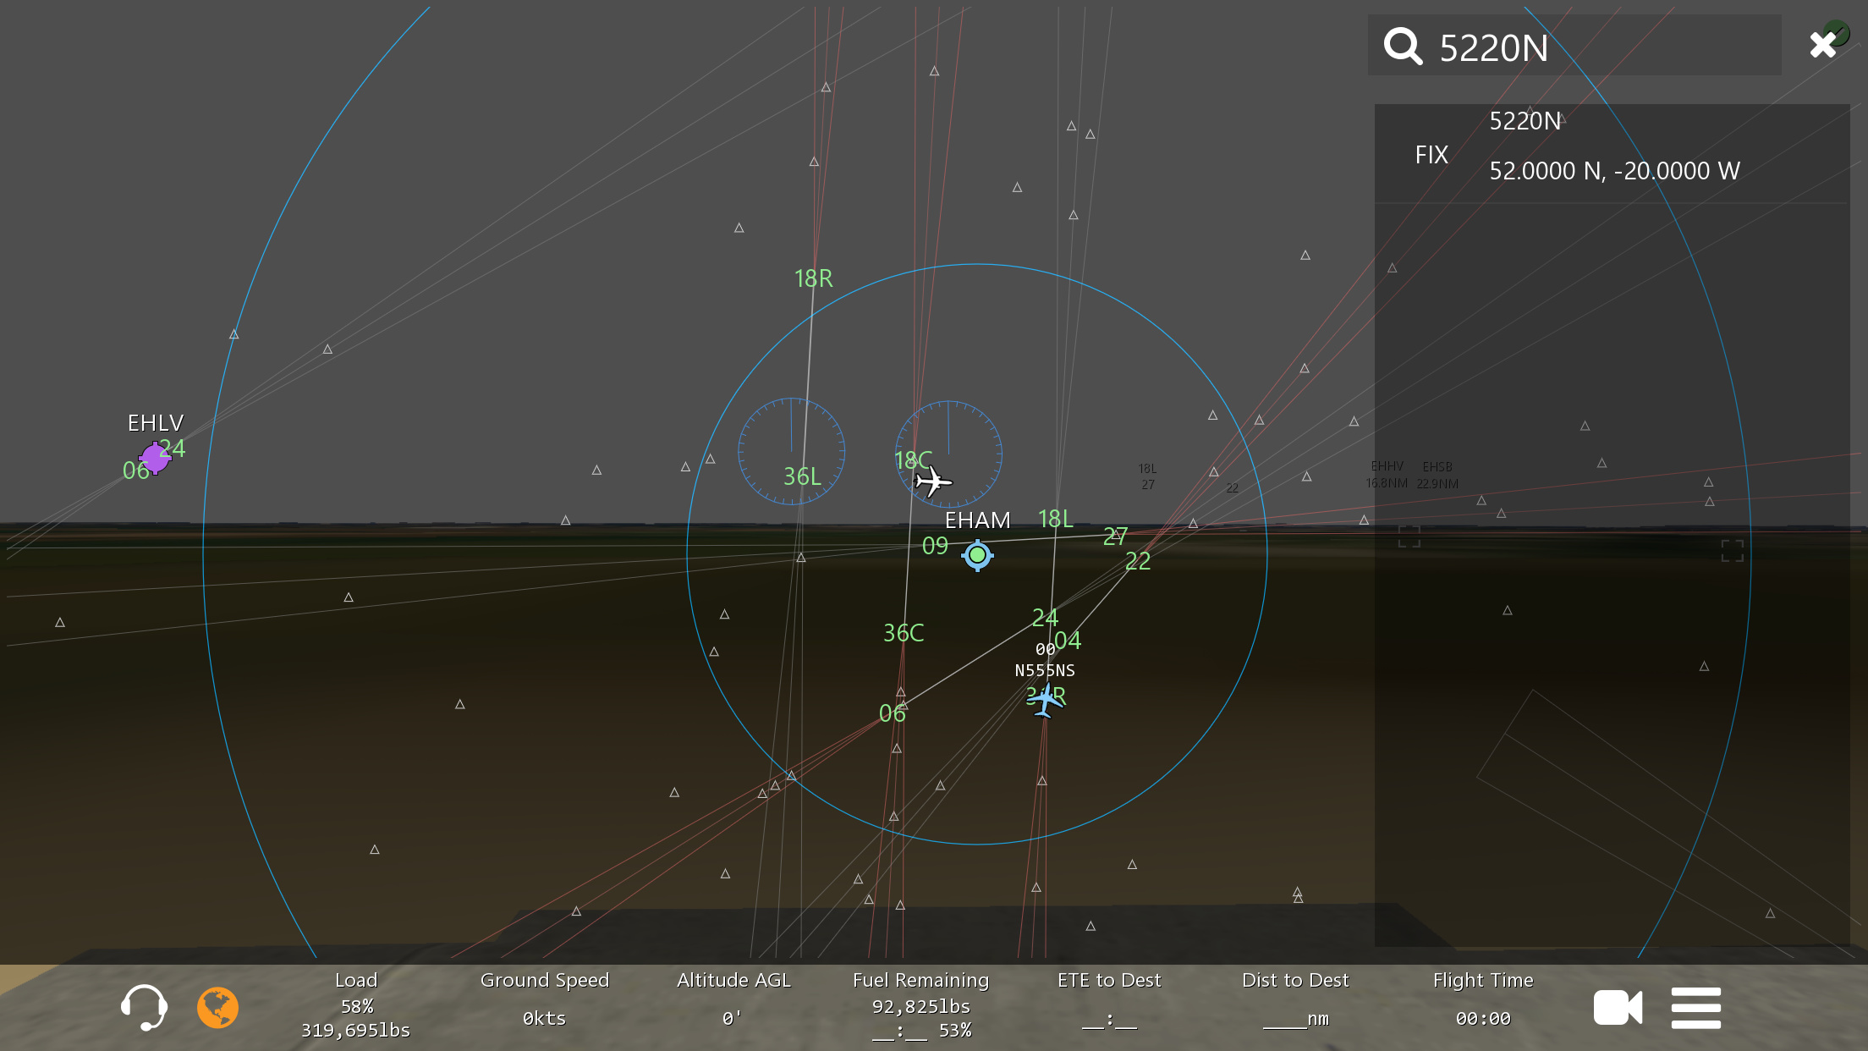
Task: Click the Fuel Remaining status item
Action: pos(920,1005)
